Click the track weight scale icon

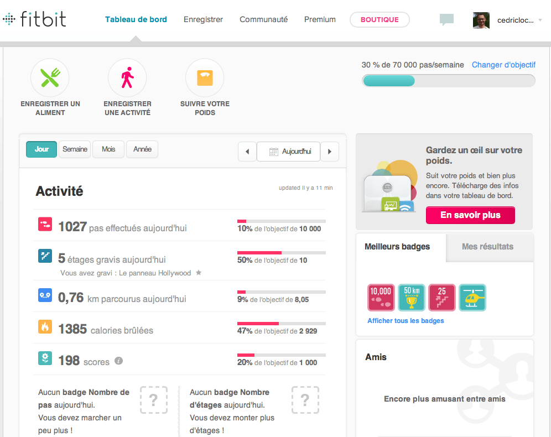(205, 77)
